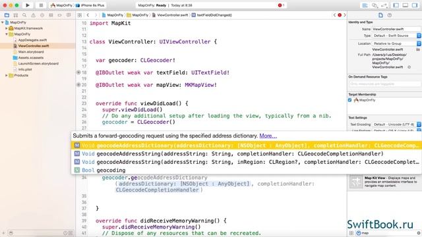Open the Debug navigator
Screen dimensions: 422x237
(x=51, y=15)
